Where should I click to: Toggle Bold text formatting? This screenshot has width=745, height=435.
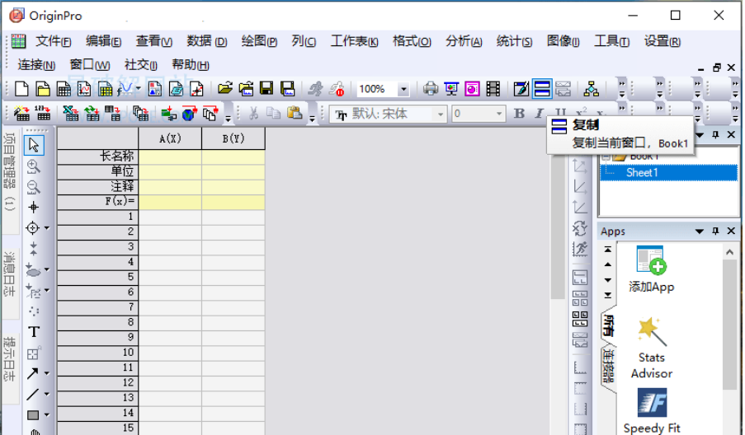coord(519,114)
